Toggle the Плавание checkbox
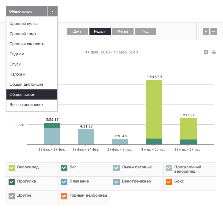 click(64, 182)
